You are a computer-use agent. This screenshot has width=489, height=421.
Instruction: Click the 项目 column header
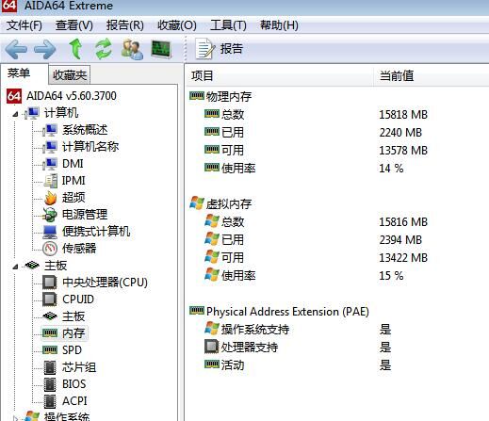[280, 75]
